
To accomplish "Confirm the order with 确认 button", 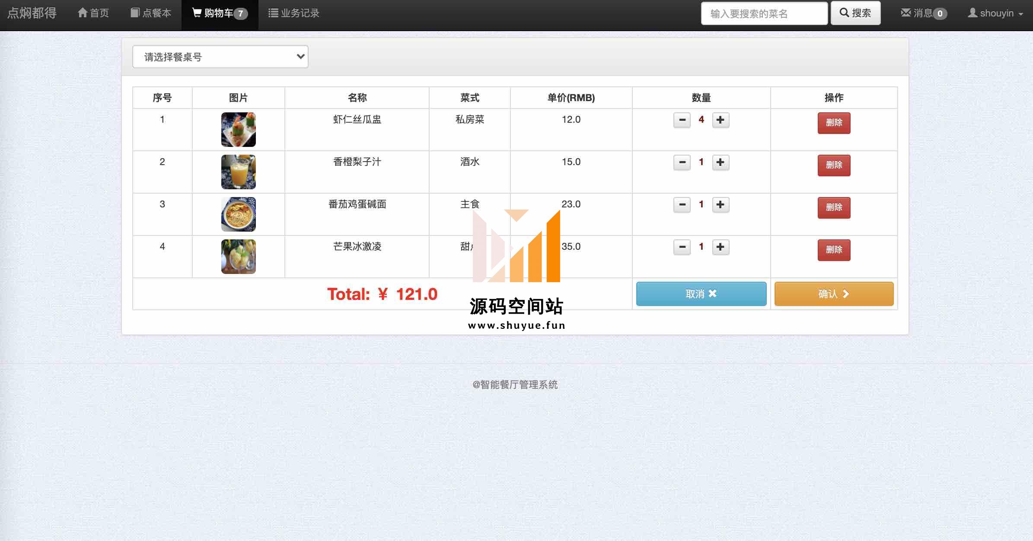I will click(x=834, y=294).
